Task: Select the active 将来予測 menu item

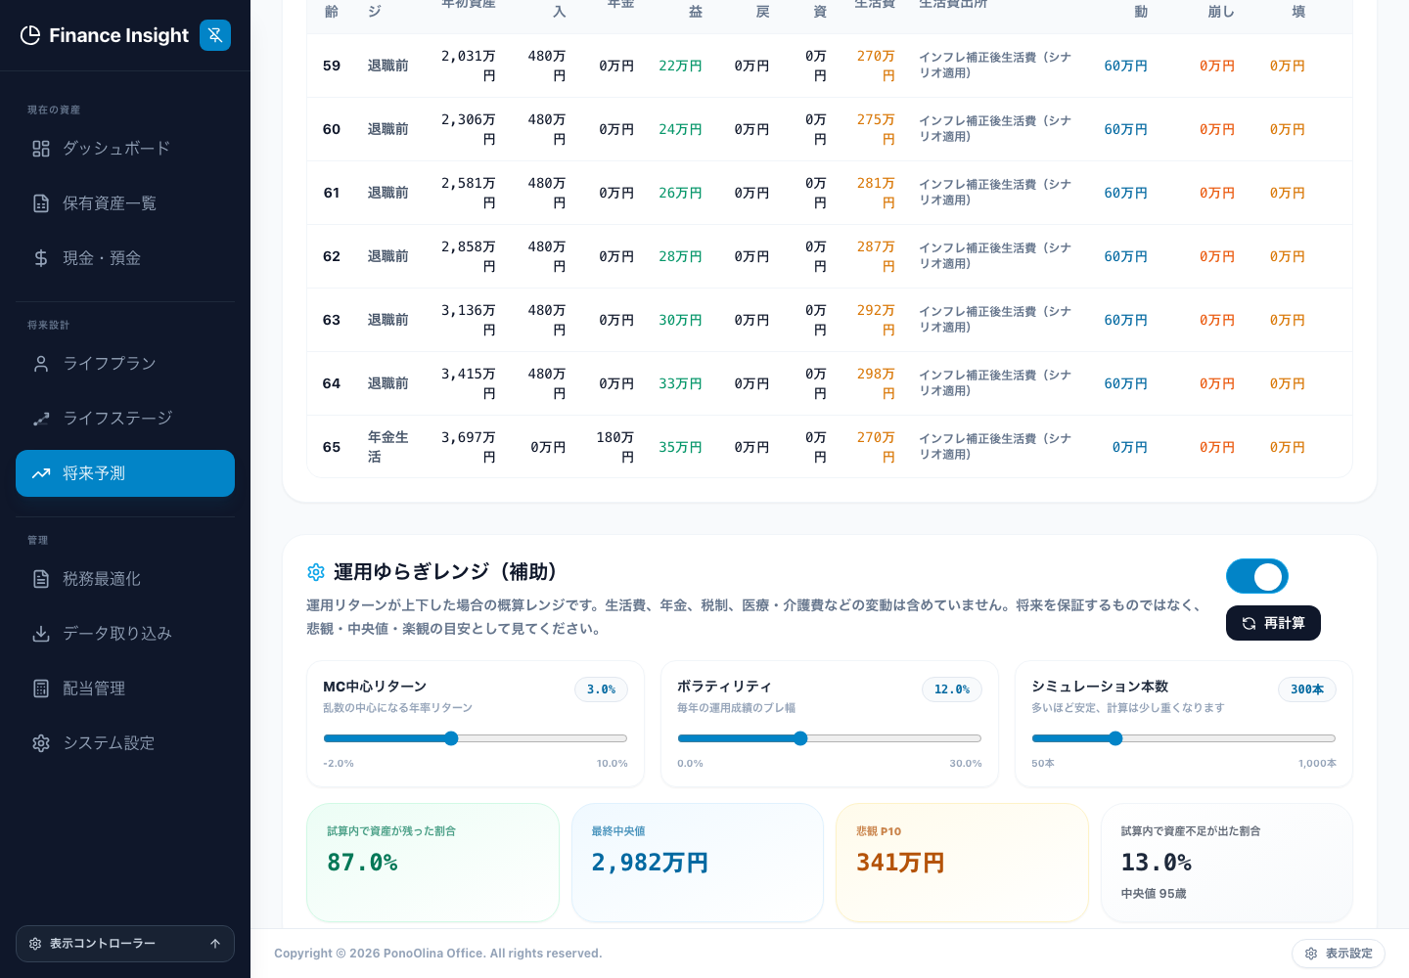Action: [125, 473]
